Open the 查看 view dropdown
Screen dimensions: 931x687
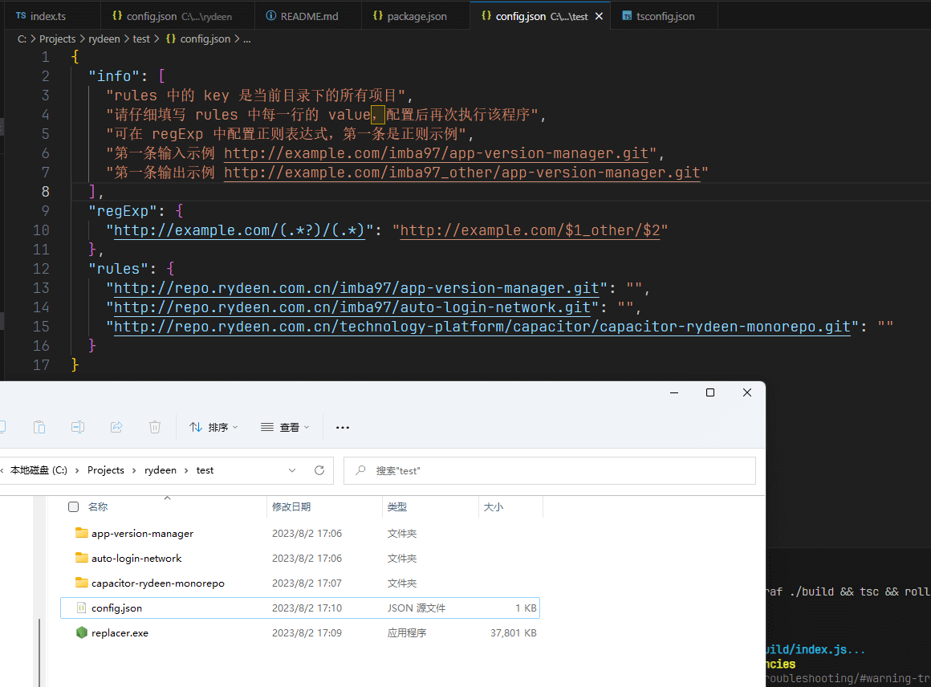click(285, 428)
